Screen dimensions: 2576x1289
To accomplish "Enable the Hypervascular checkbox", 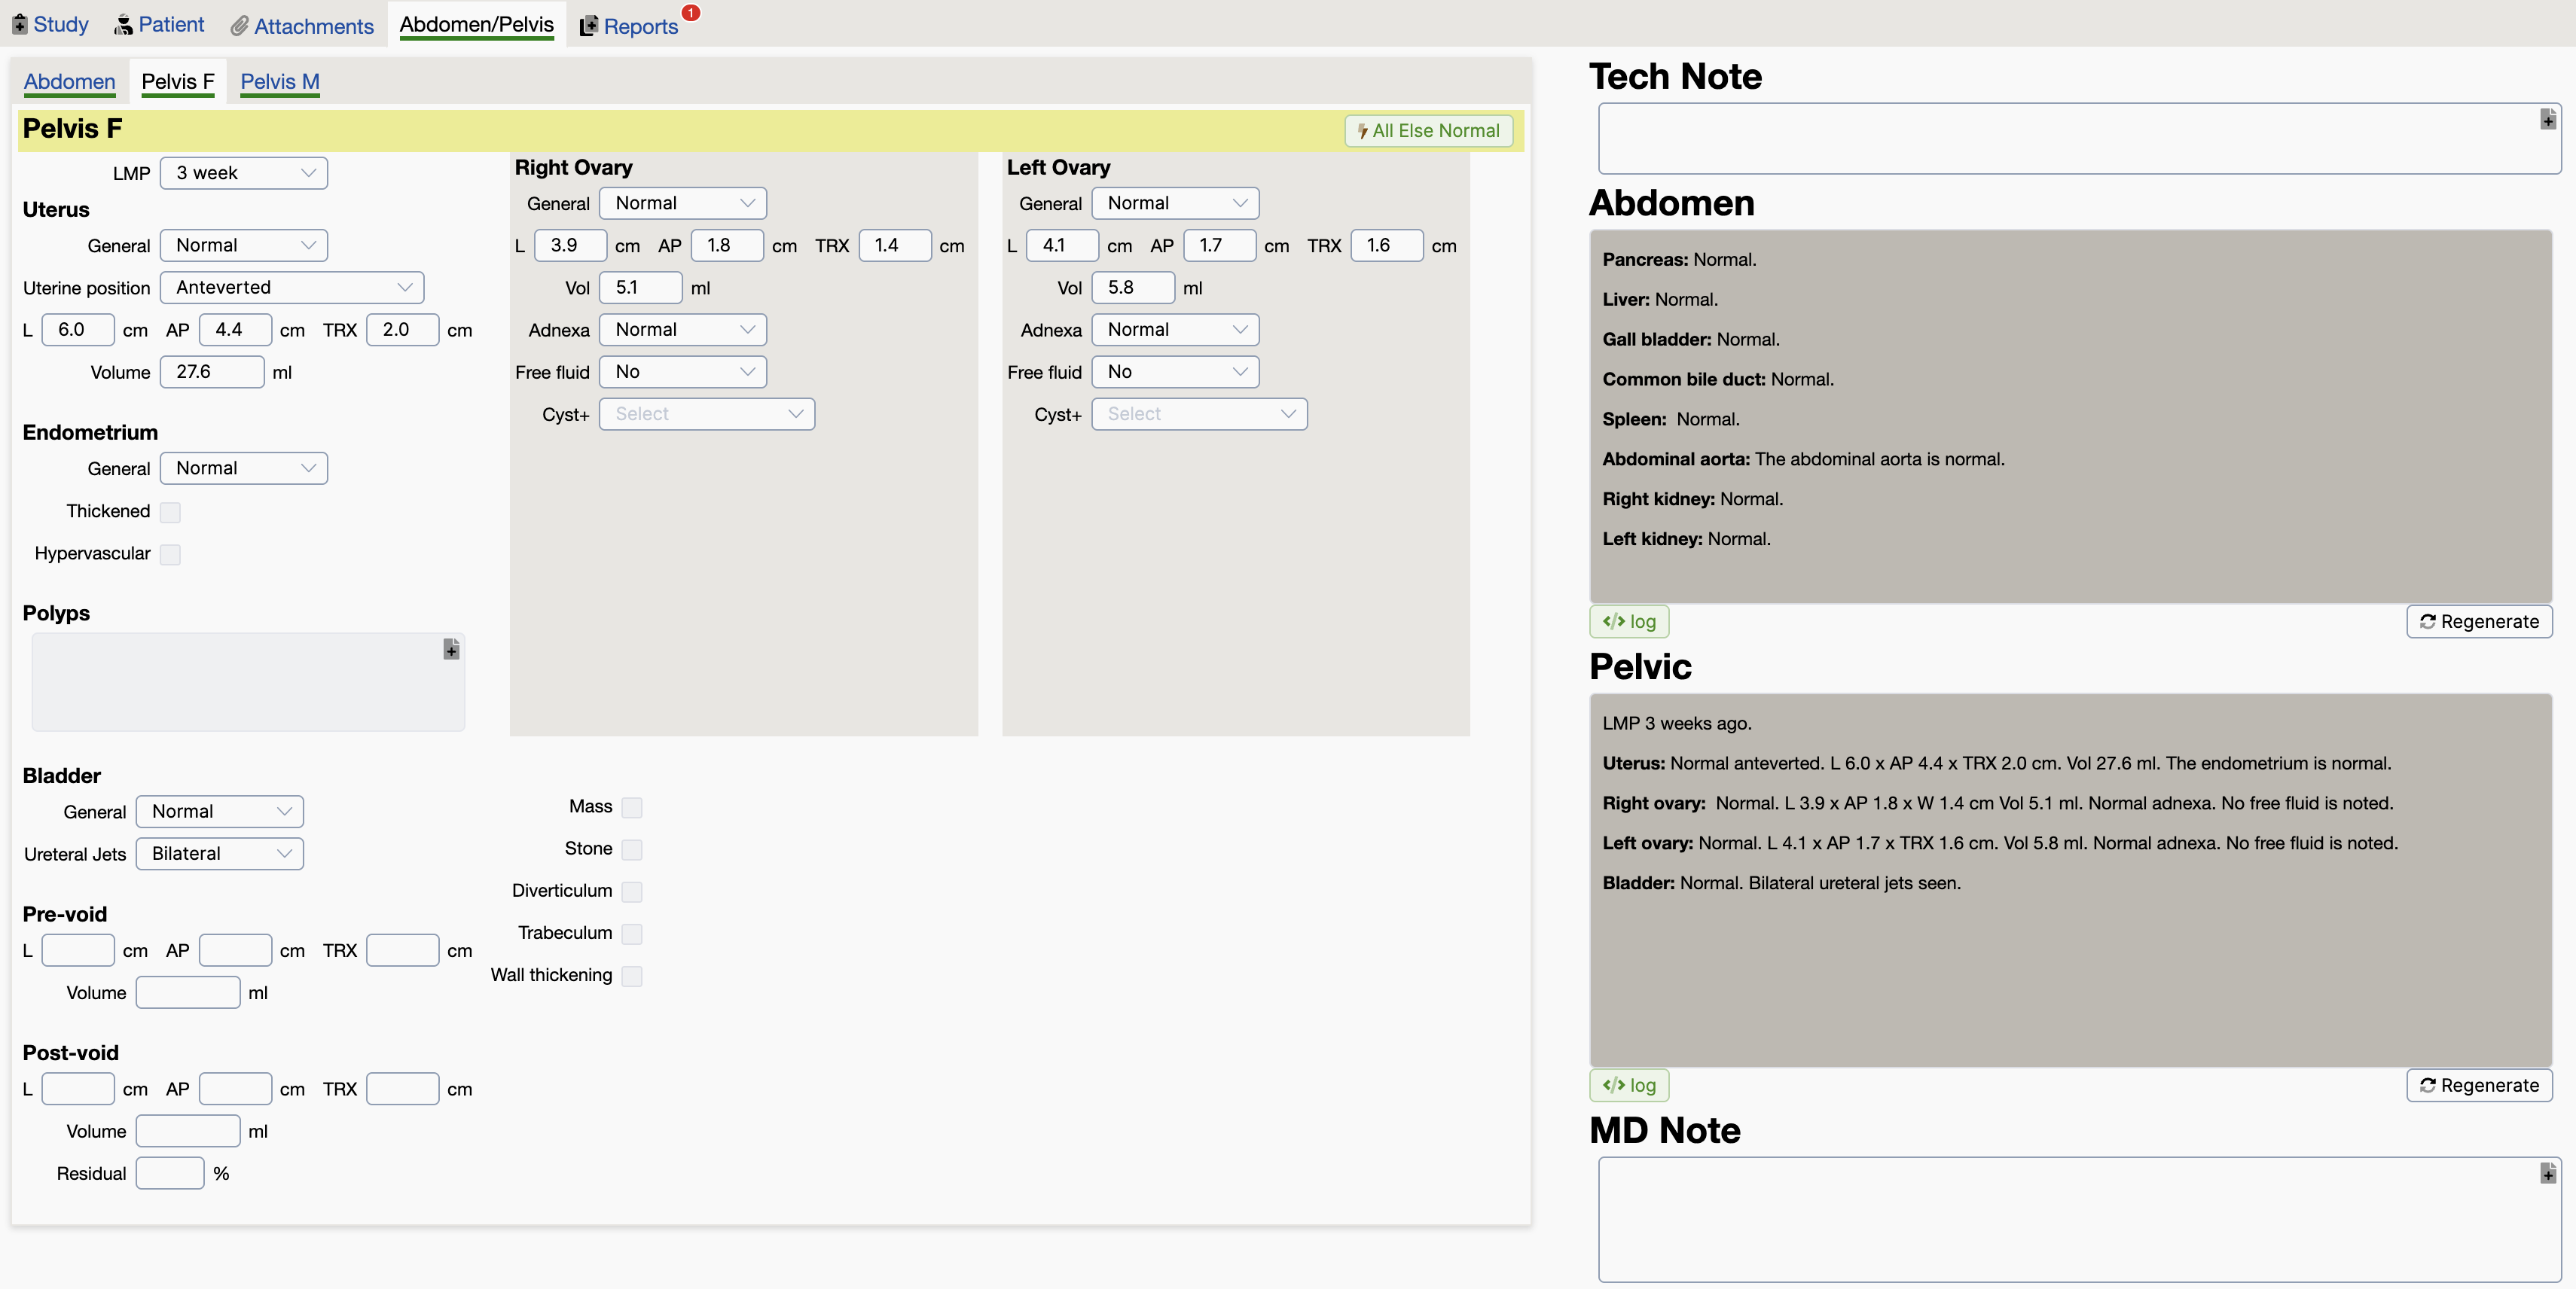I will 170,553.
